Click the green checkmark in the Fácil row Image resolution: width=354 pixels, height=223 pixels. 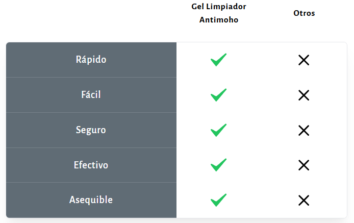(218, 95)
